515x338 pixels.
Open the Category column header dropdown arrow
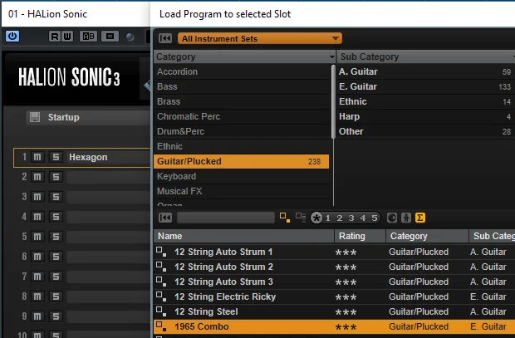(331, 56)
